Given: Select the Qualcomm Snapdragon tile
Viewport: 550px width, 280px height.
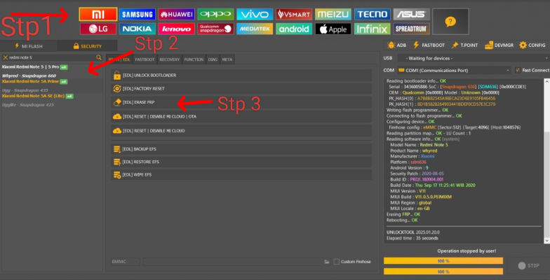Looking at the screenshot, I should click(216, 29).
